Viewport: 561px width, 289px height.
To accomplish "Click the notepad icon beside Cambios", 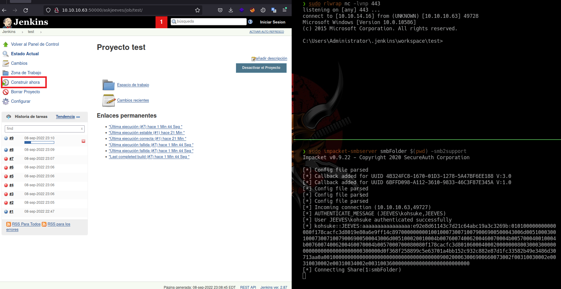I will pos(6,63).
